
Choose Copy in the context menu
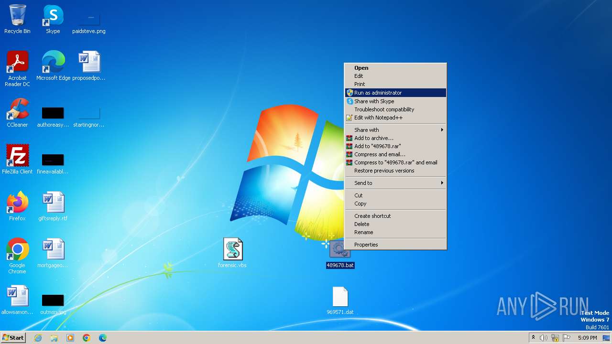click(395, 204)
